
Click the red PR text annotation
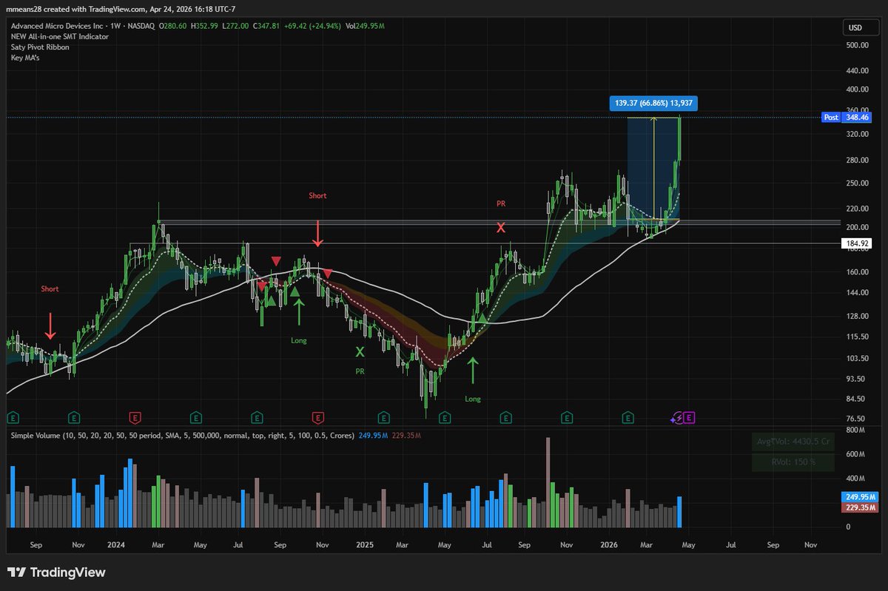(x=501, y=202)
